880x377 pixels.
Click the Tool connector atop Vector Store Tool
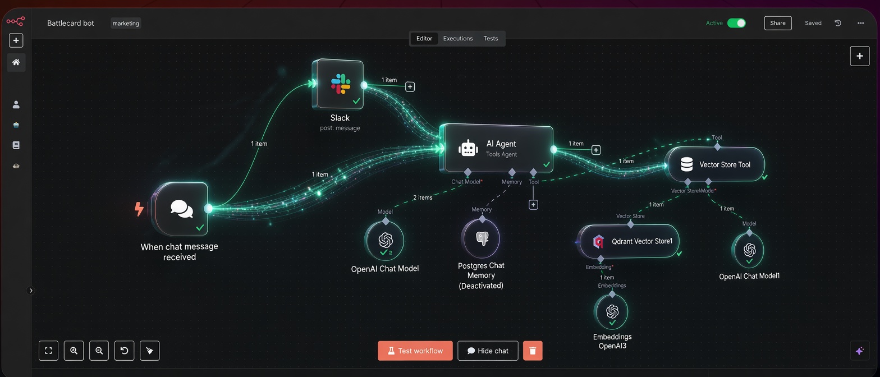pyautogui.click(x=717, y=146)
